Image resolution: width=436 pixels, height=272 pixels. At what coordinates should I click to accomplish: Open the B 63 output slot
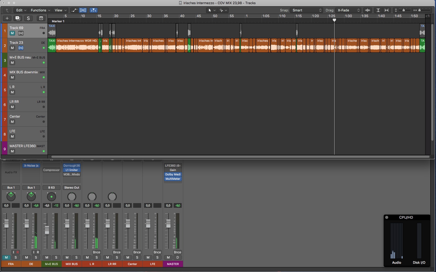(x=51, y=188)
